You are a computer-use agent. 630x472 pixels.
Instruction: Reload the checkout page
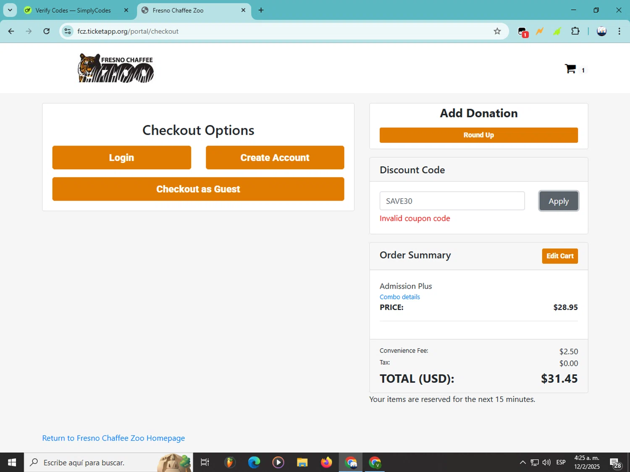47,31
